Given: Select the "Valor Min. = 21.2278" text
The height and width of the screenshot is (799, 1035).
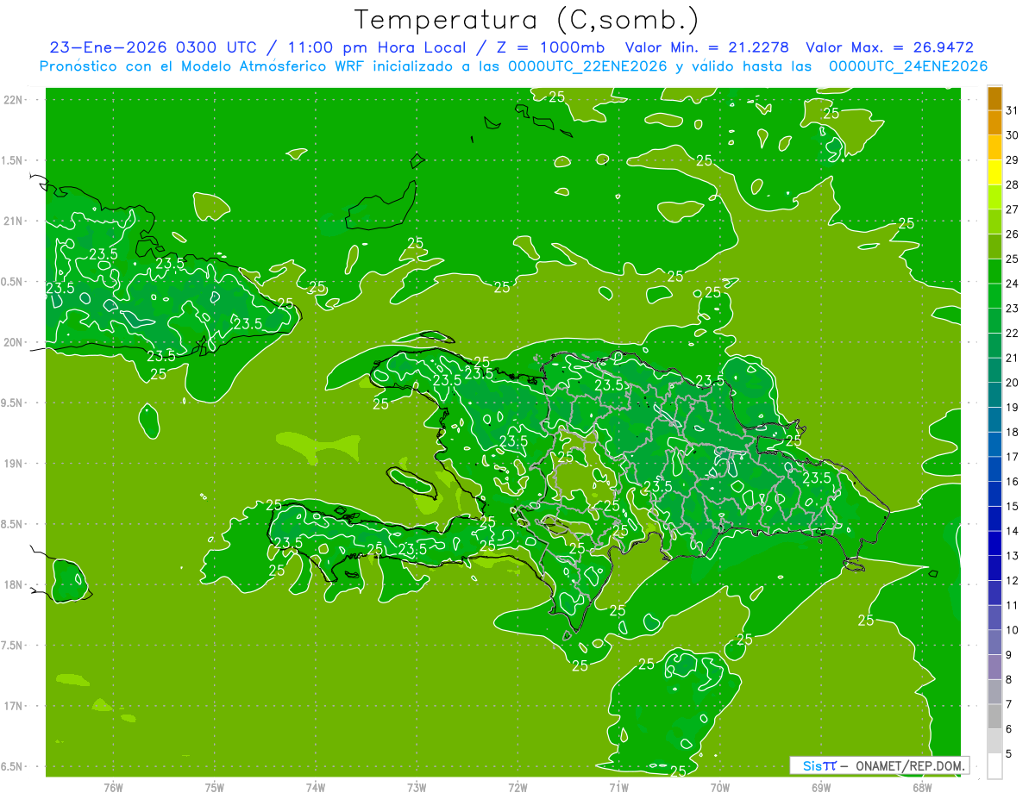Looking at the screenshot, I should [707, 47].
